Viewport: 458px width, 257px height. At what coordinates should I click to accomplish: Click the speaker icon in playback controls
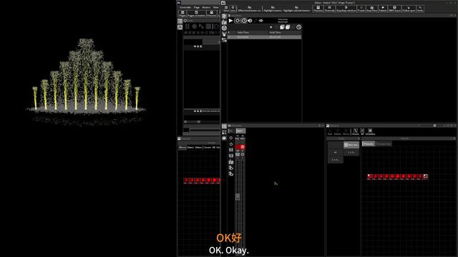pos(250,21)
